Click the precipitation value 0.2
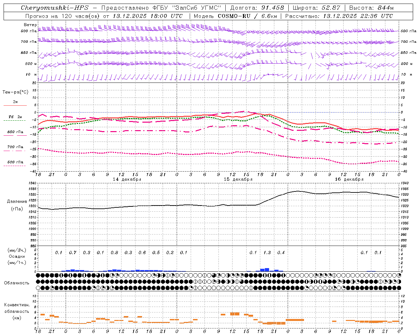This screenshot has width=418, height=334. 170,253
